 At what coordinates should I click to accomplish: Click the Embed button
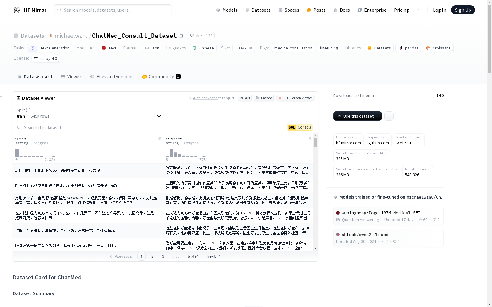(x=264, y=98)
